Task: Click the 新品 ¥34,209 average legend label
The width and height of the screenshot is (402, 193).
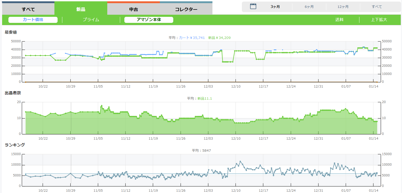Action: click(219, 38)
